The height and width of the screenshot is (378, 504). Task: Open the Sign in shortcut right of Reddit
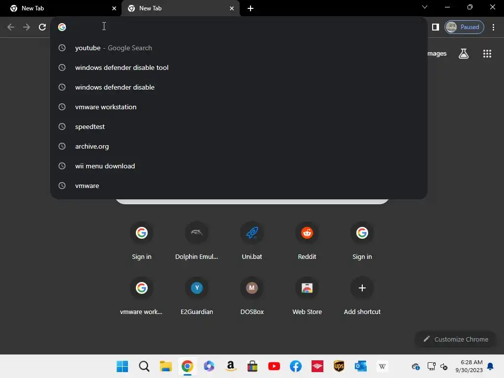362,240
